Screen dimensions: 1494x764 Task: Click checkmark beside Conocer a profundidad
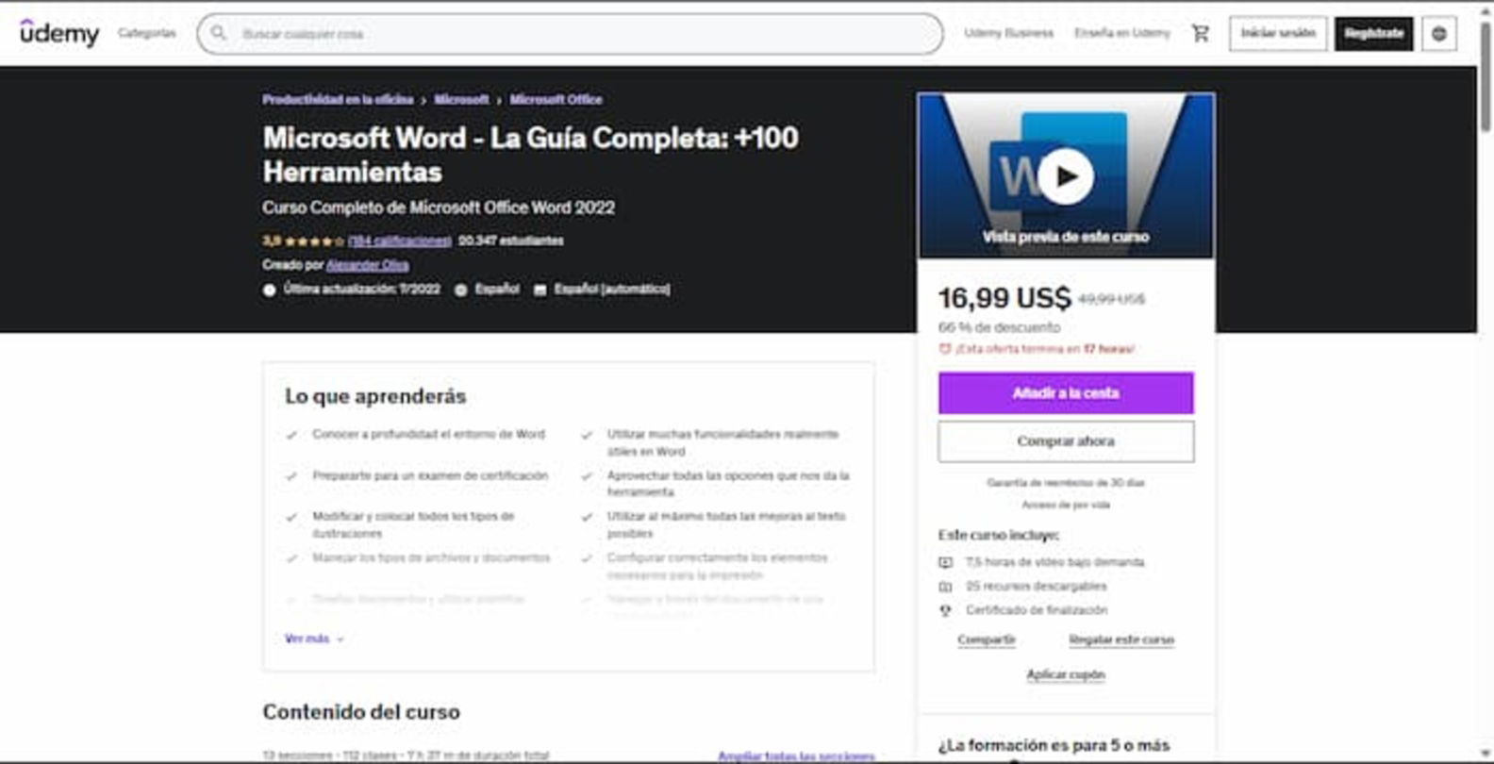coord(291,435)
